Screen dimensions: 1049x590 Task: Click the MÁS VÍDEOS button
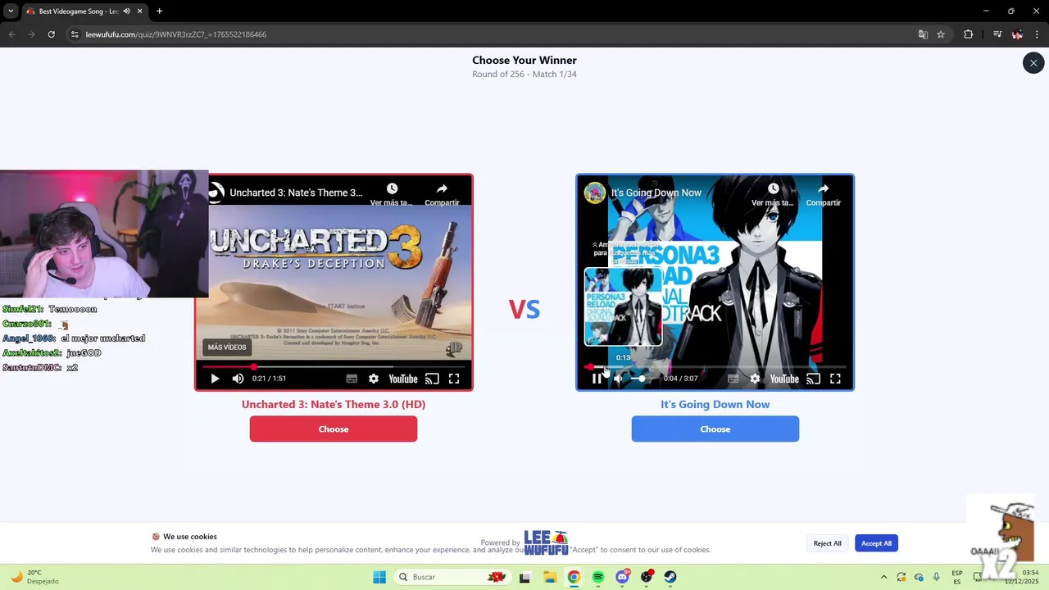click(227, 347)
